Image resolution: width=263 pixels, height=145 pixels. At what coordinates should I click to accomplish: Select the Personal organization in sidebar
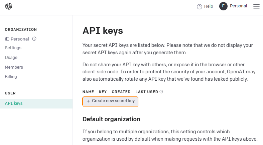coord(20,39)
